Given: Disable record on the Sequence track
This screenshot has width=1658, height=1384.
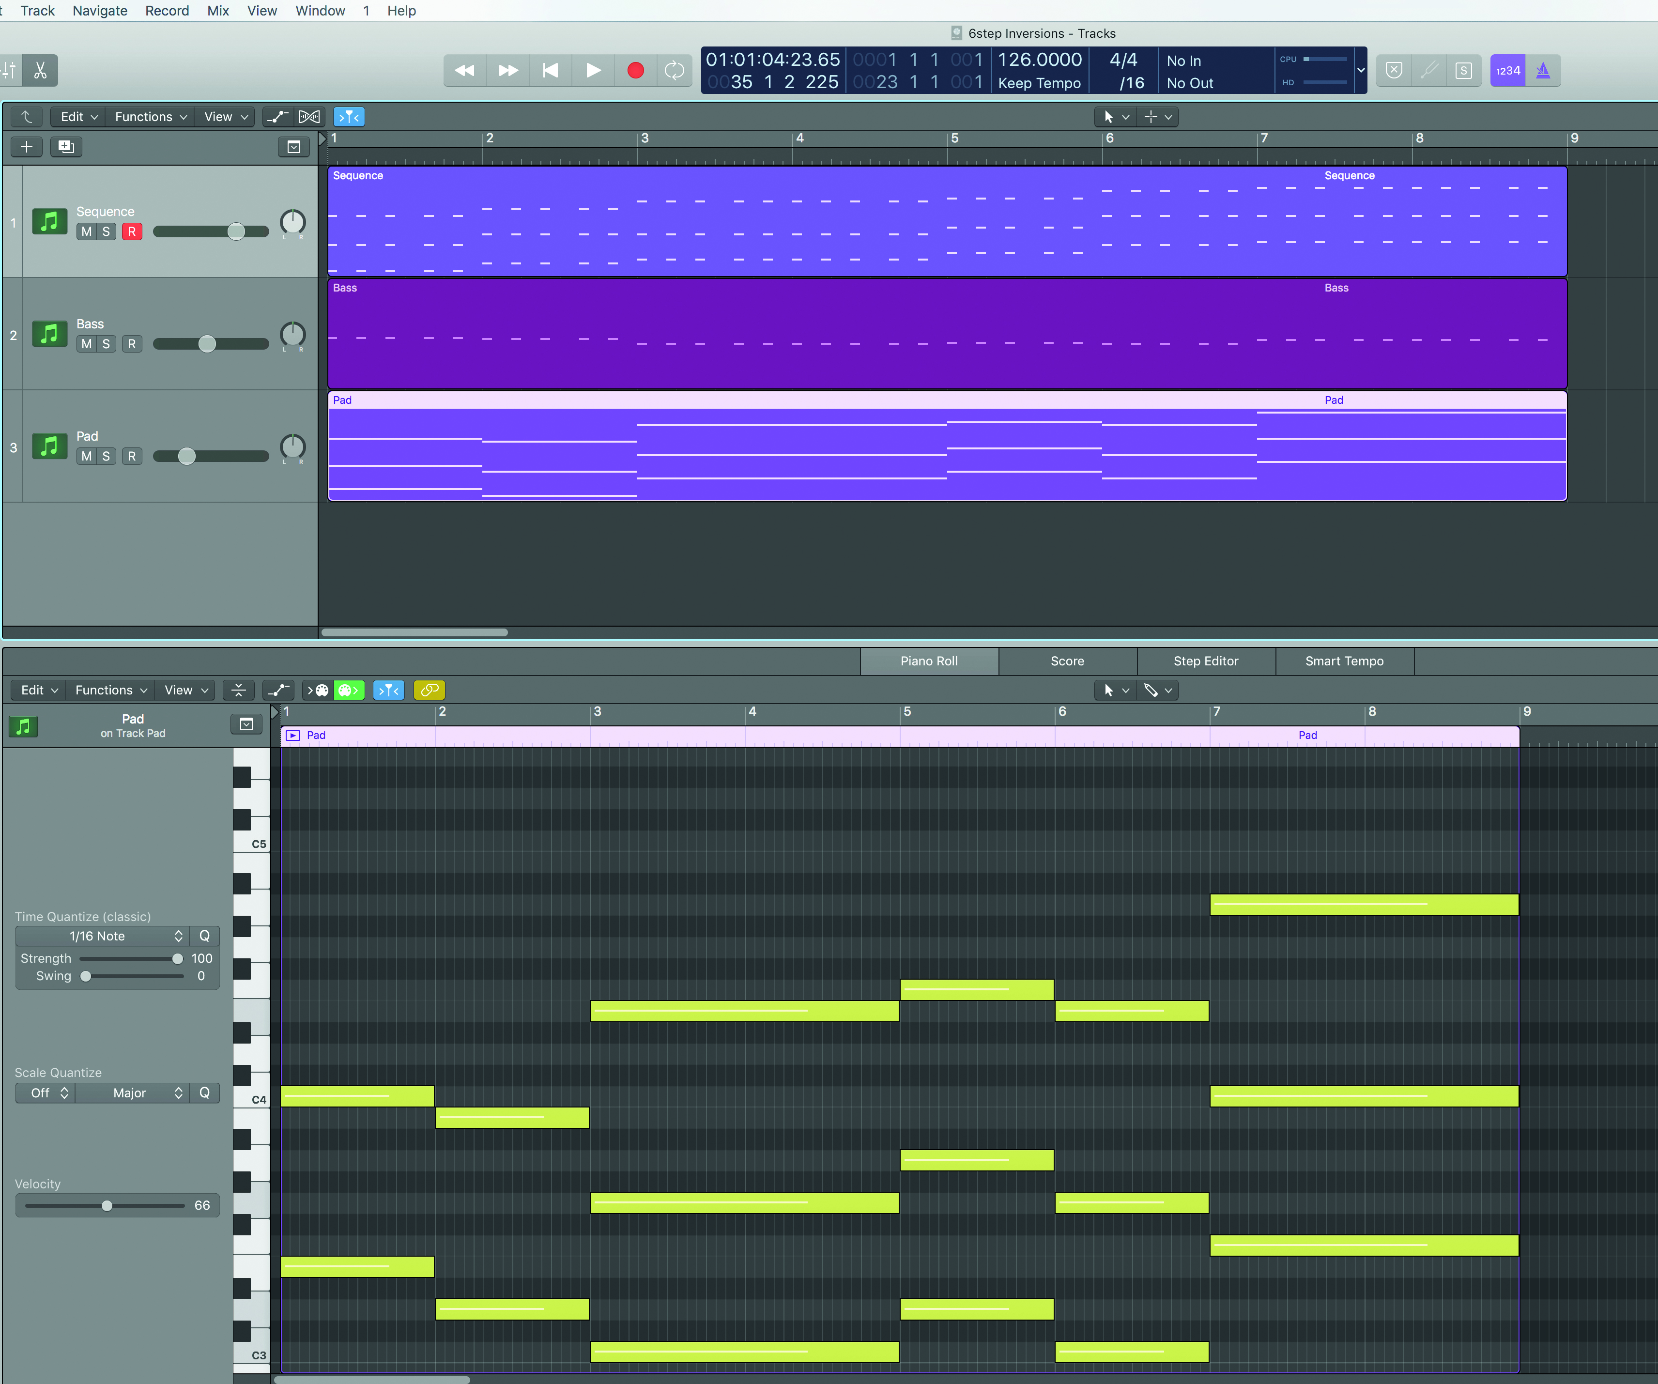Looking at the screenshot, I should tap(132, 232).
